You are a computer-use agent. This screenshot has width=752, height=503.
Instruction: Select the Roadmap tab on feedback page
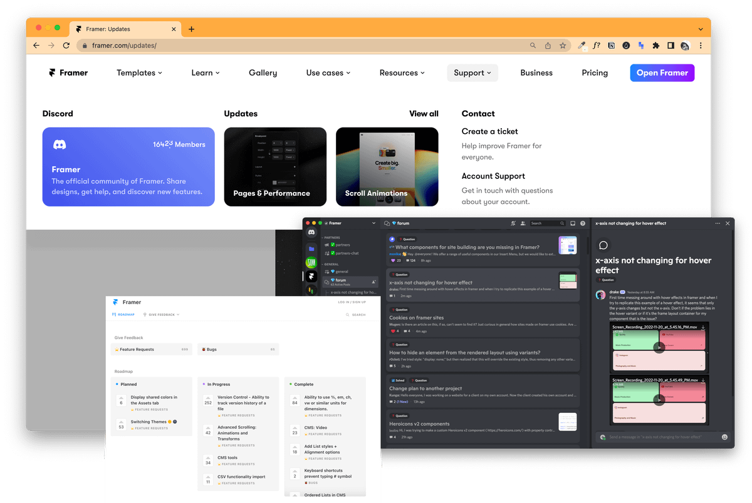tap(123, 315)
